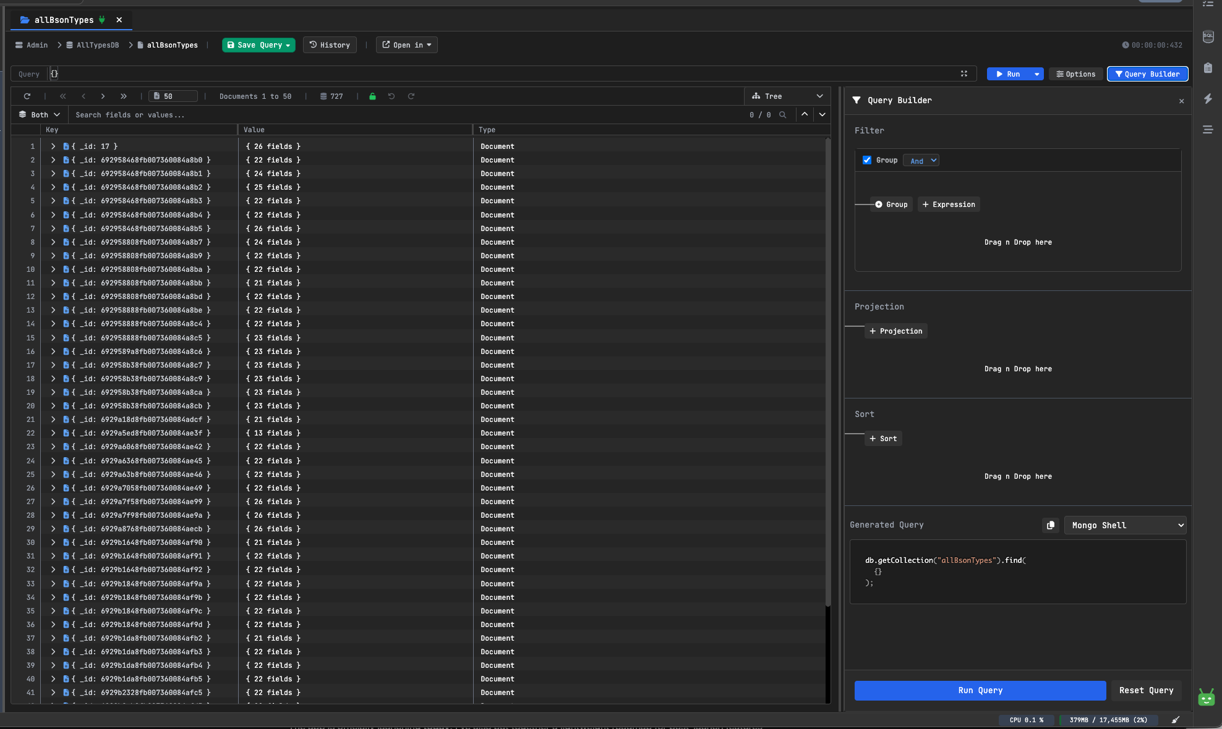
Task: Uncheck the Group filter checkbox
Action: coord(867,160)
